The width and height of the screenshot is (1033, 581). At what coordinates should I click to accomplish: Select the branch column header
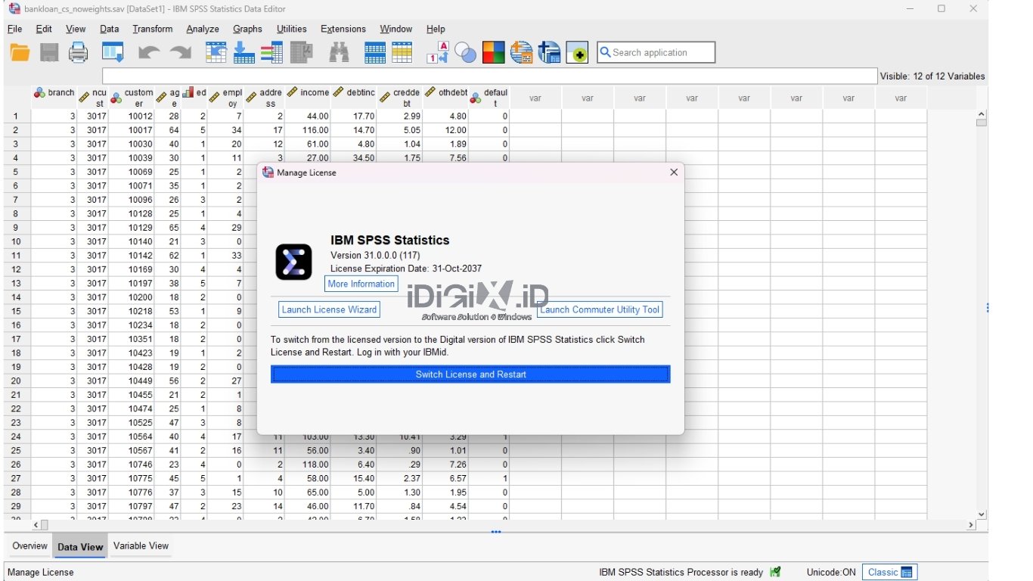tap(54, 98)
